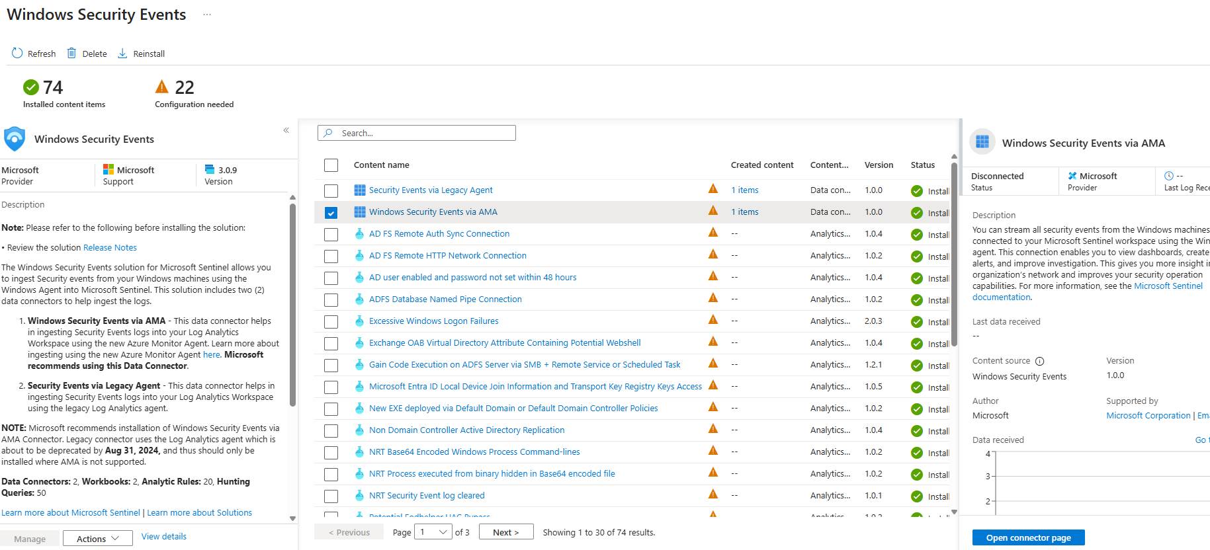Click the Refresh icon in toolbar

point(17,54)
